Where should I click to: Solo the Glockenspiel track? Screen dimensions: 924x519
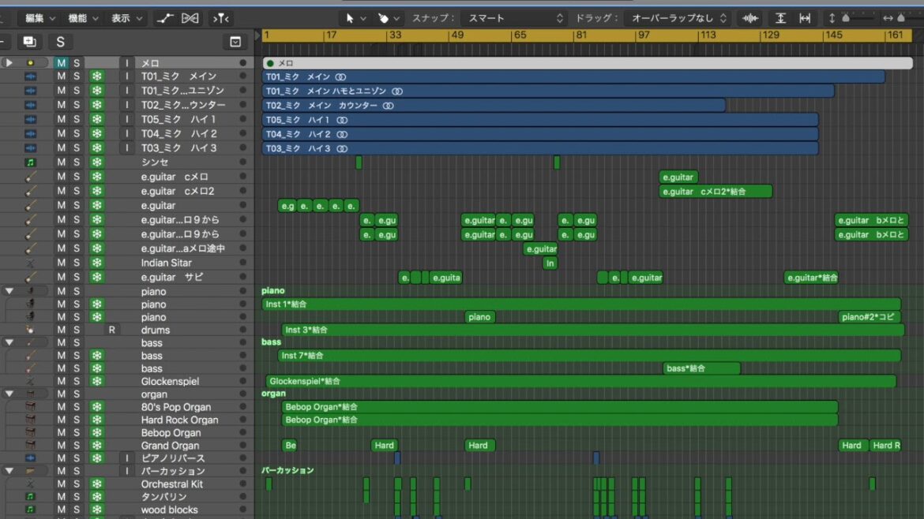77,381
